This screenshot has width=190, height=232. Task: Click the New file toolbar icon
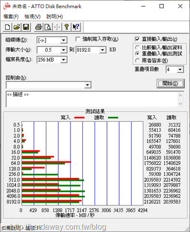click(7, 27)
